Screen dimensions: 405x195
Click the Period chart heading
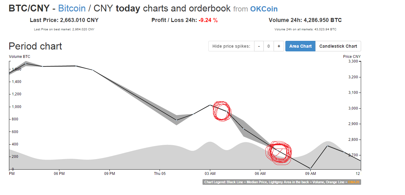[35, 46]
